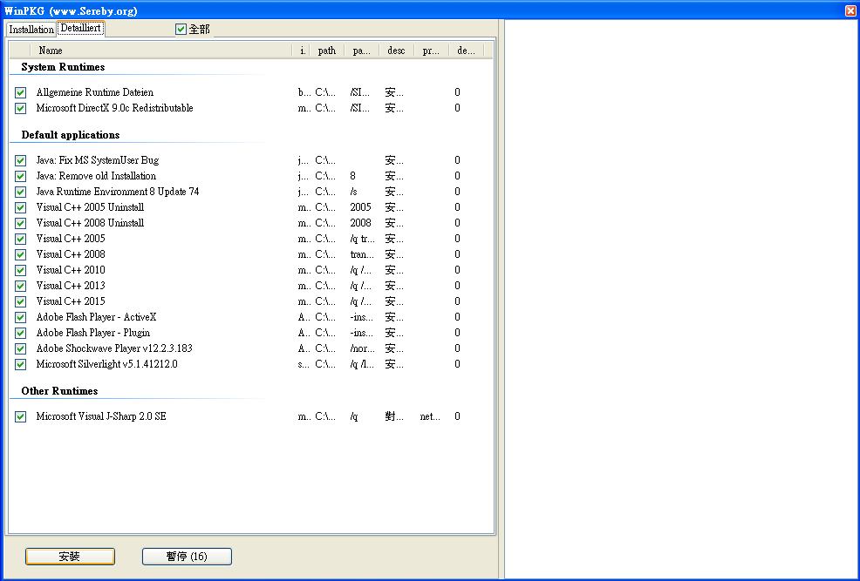Click the path column header

pos(327,51)
